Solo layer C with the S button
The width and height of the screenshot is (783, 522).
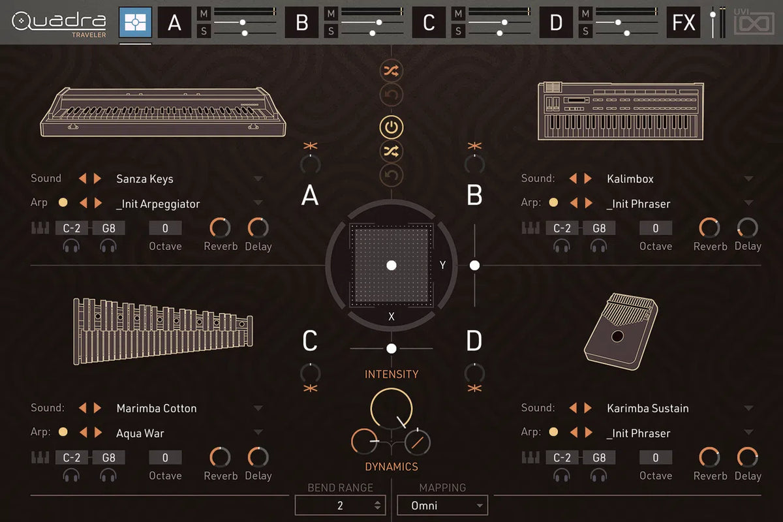click(x=458, y=31)
